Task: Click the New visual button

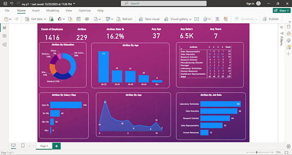Action: pos(149,19)
